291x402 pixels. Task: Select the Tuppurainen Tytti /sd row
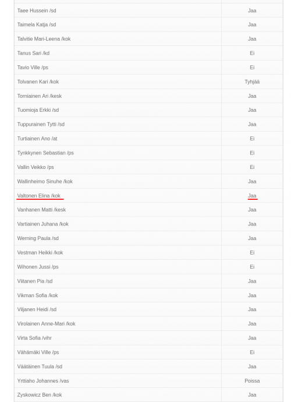pos(148,124)
